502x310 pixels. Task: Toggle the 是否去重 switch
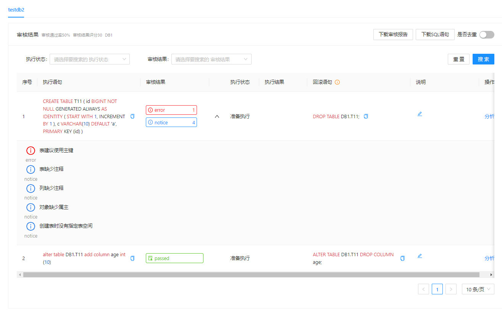pos(487,35)
